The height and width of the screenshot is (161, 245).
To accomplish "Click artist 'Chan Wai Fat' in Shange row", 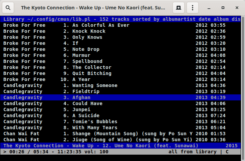I will tap(21, 134).
